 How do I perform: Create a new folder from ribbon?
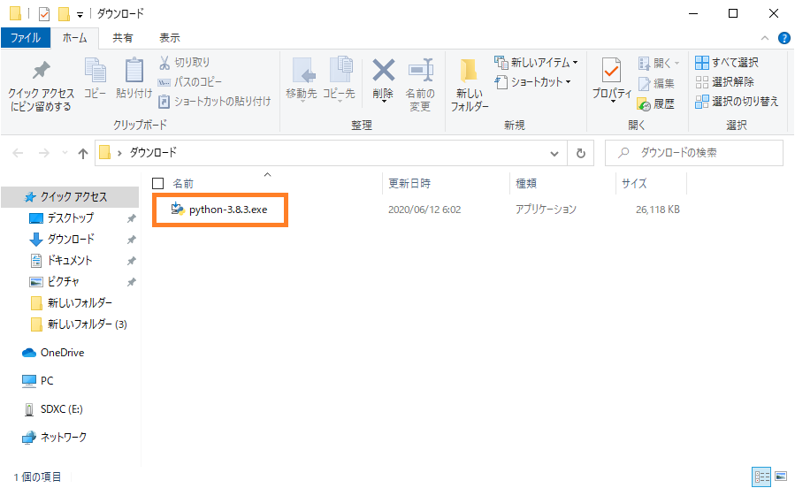click(469, 86)
